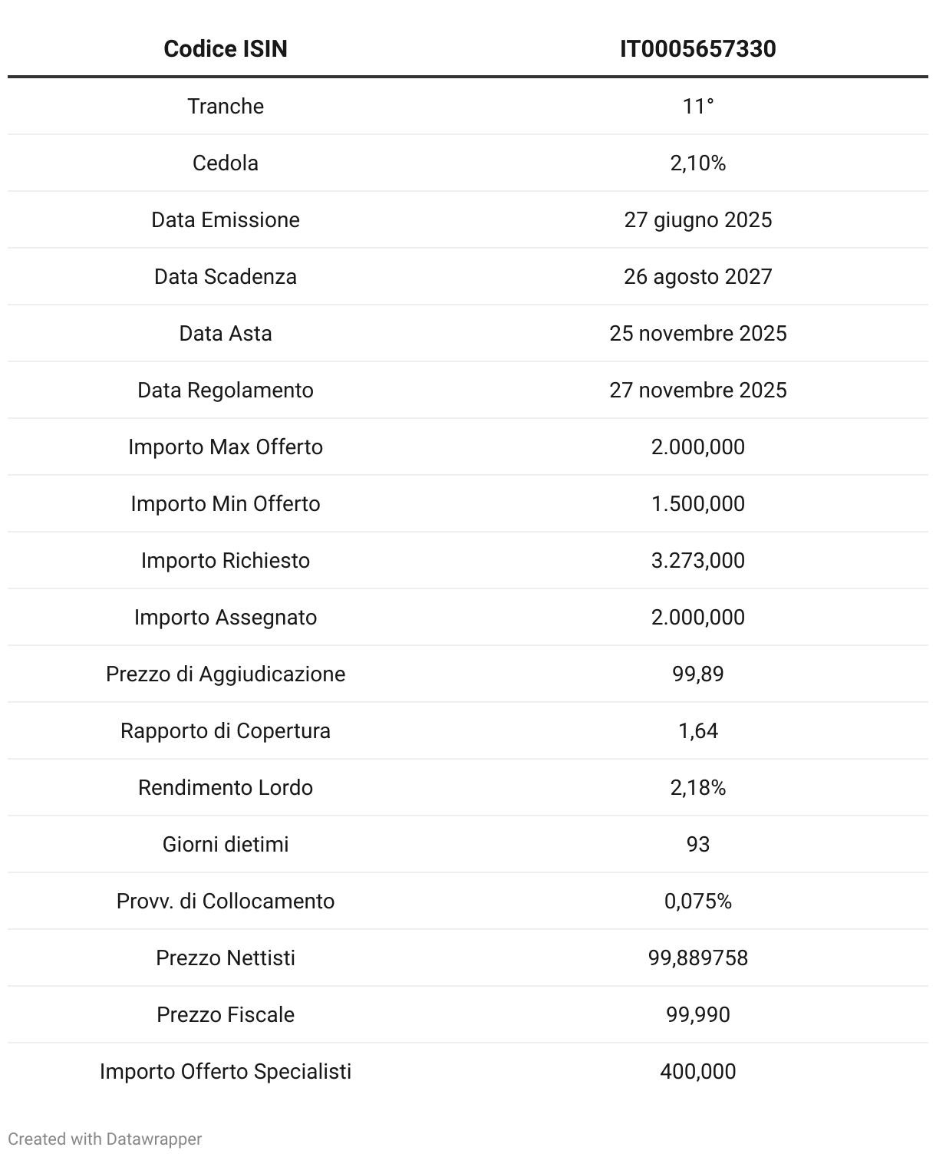Click the 'Created with Datawrapper' link
936x1157 pixels.
point(104,1139)
